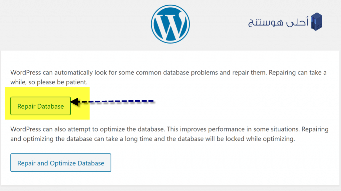Click the blue server tower icon
The height and width of the screenshot is (191, 341).
pyautogui.click(x=316, y=22)
